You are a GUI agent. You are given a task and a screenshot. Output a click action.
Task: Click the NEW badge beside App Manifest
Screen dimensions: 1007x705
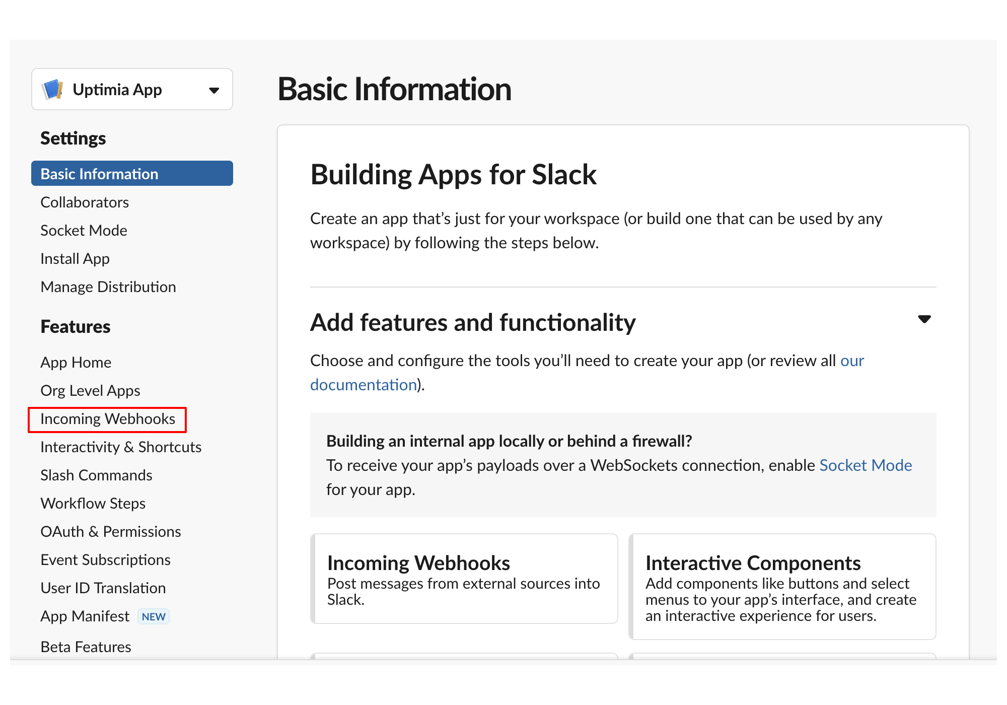[x=154, y=617]
